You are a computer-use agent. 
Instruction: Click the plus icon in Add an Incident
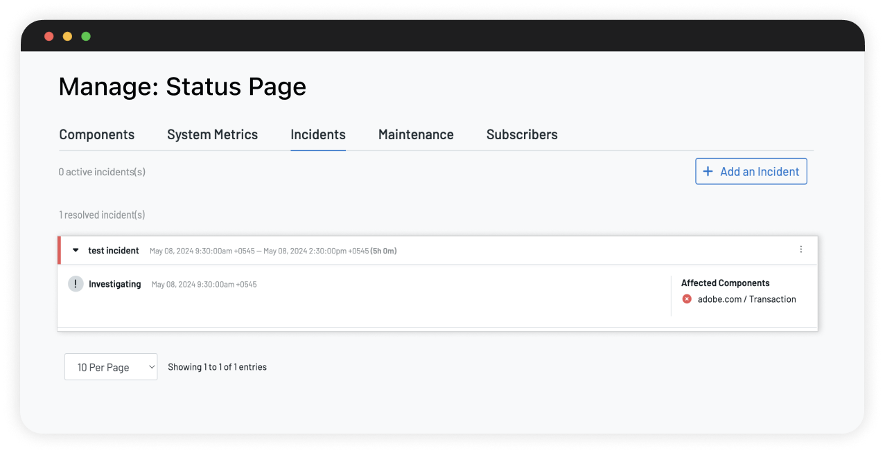[708, 172]
